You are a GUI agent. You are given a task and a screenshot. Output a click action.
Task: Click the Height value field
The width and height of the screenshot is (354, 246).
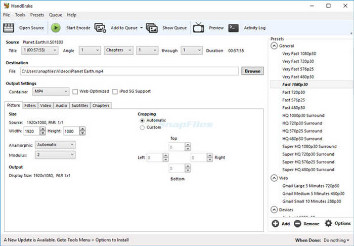tap(72, 131)
